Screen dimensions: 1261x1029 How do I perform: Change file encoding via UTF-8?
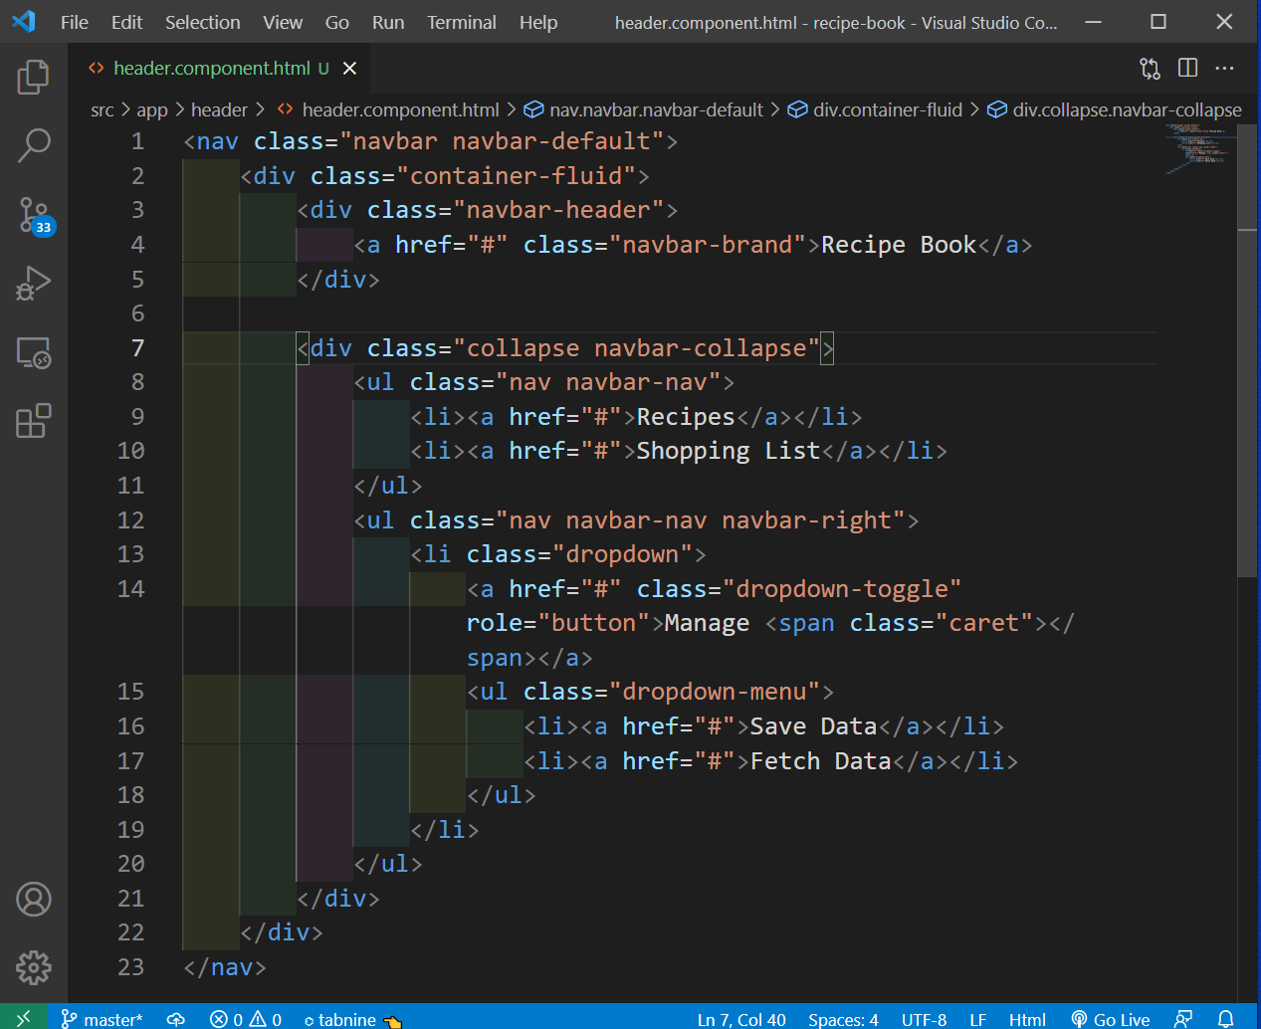[924, 1019]
